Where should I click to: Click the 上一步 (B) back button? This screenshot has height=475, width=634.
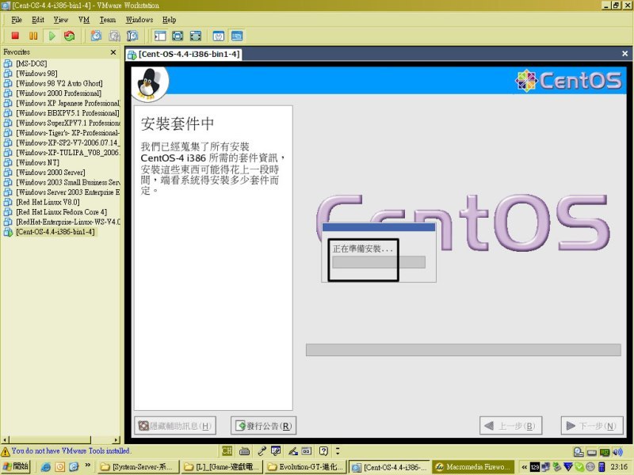510,426
